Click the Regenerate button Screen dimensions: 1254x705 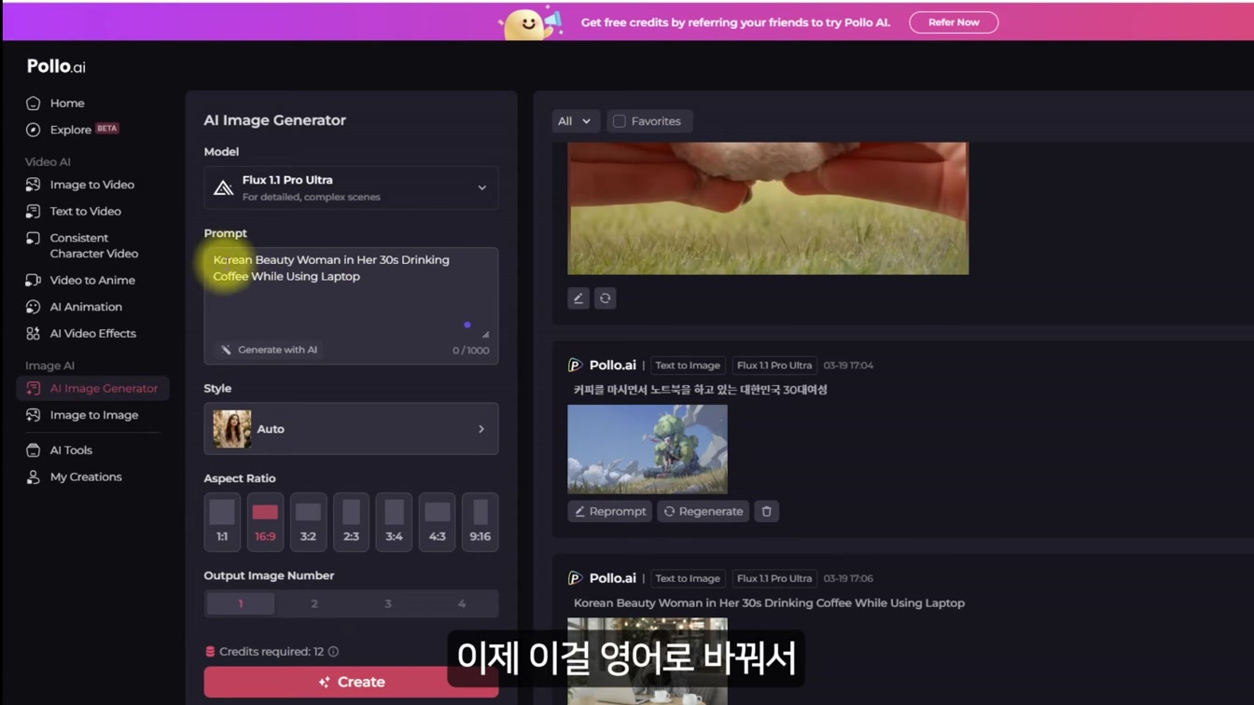click(x=704, y=511)
